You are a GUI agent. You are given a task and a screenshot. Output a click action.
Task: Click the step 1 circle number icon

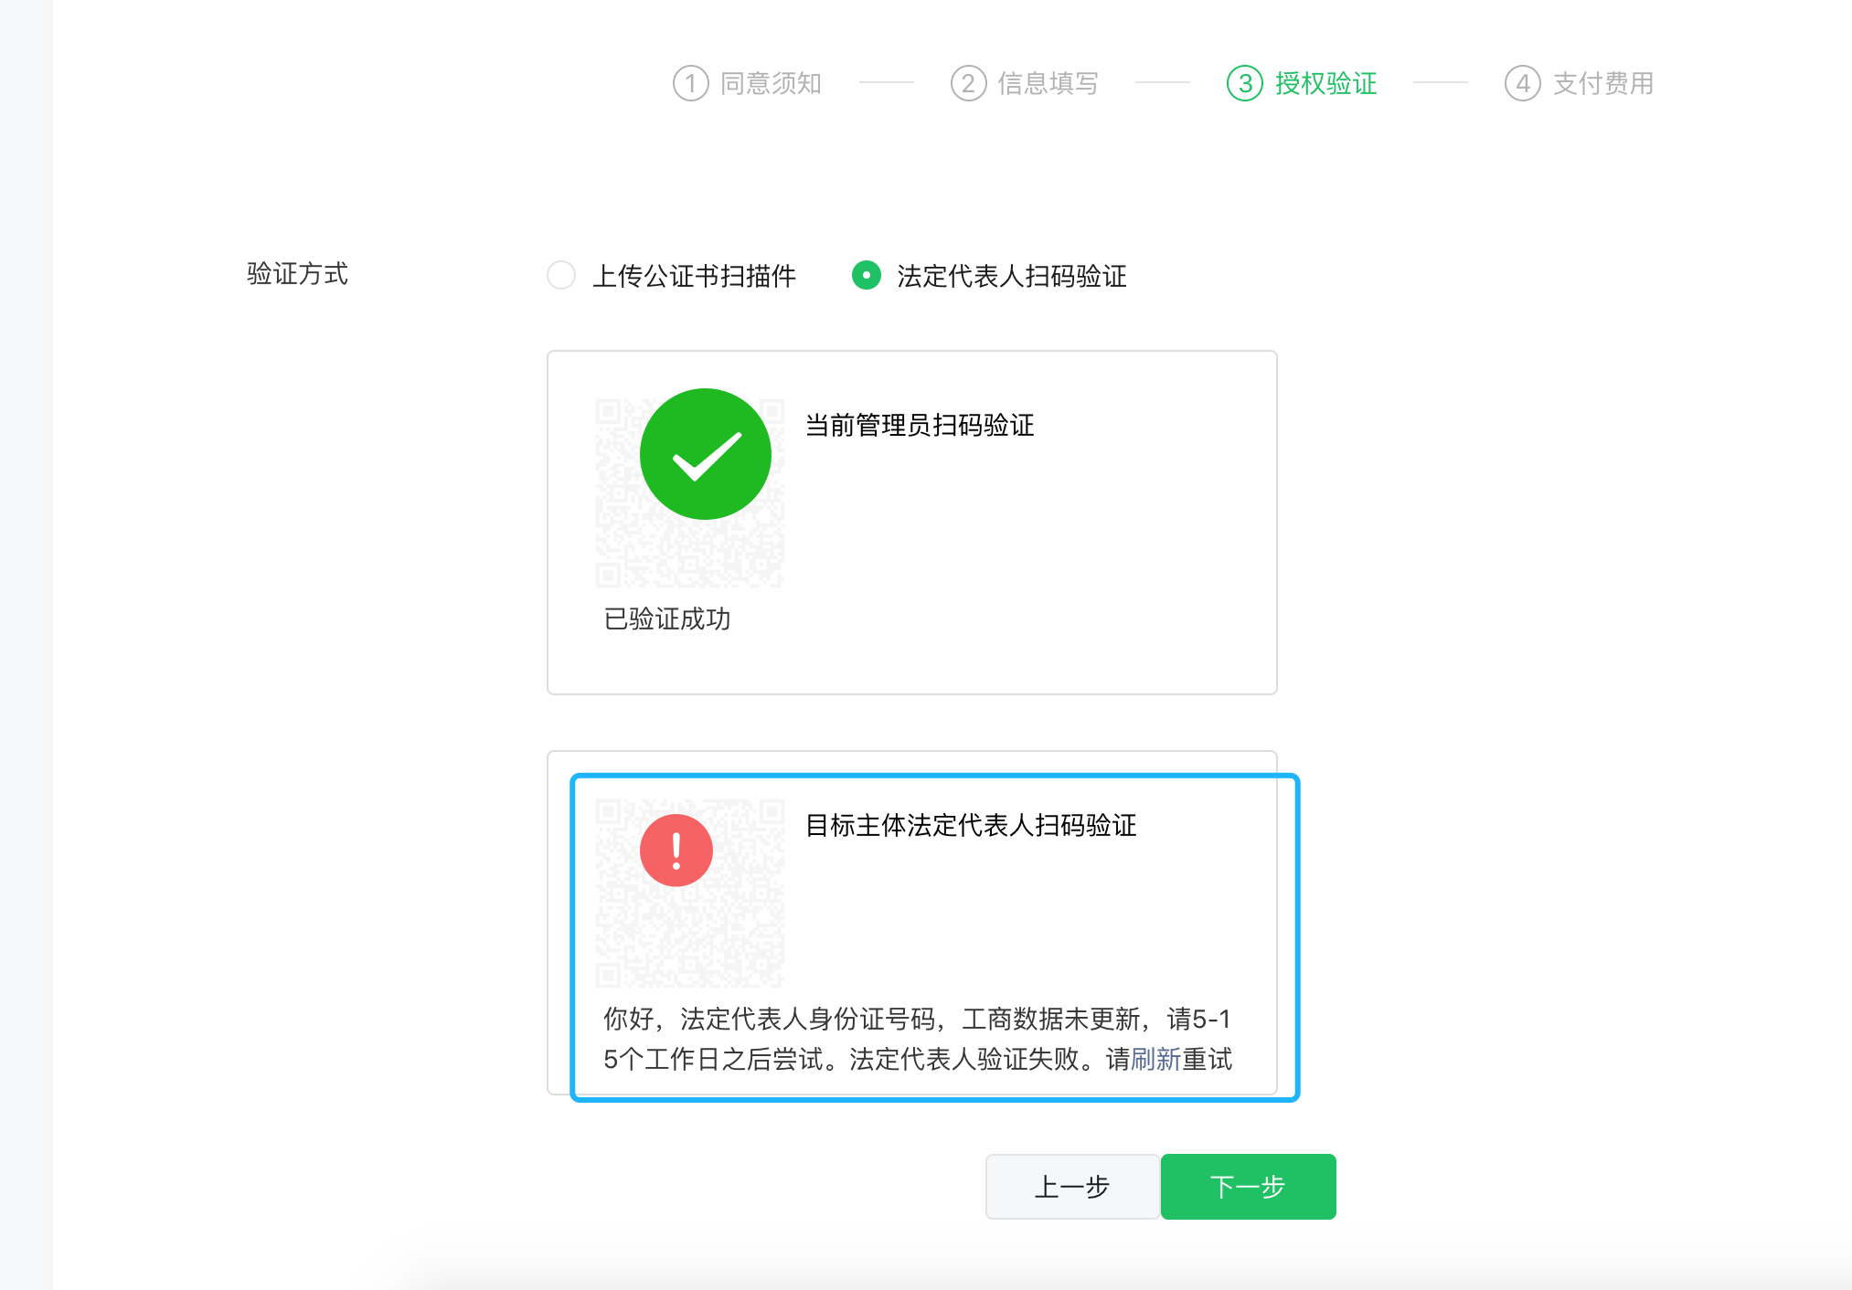(690, 83)
